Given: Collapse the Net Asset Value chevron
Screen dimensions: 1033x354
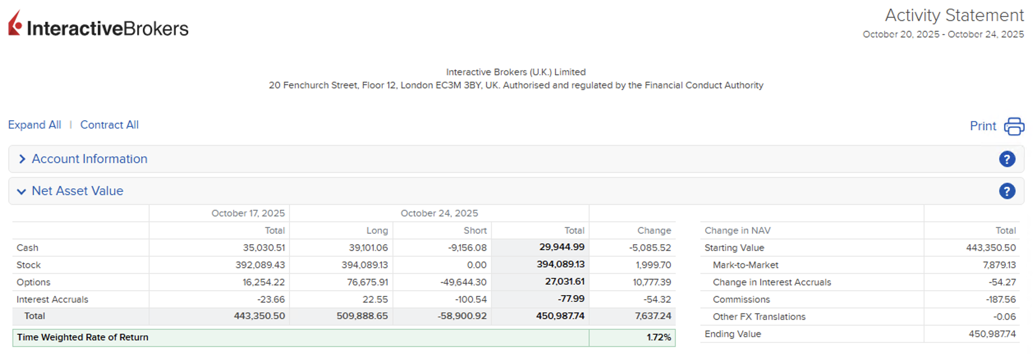Looking at the screenshot, I should pos(21,191).
